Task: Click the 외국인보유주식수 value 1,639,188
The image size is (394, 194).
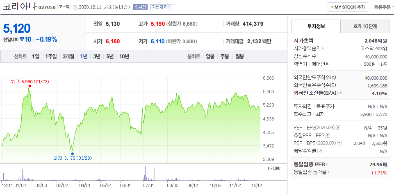Action: pos(377,86)
